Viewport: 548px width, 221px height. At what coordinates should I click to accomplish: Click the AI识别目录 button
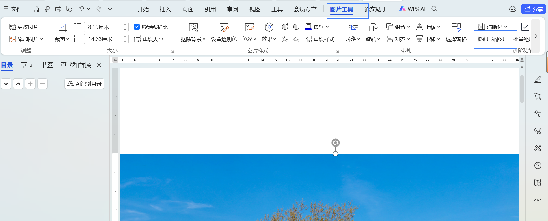tap(84, 84)
